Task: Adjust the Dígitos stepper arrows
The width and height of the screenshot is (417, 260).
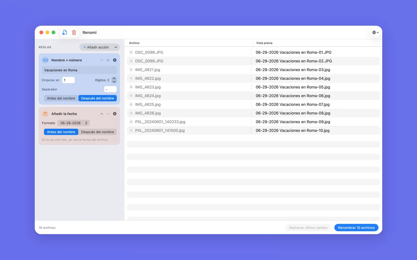Action: [114, 80]
